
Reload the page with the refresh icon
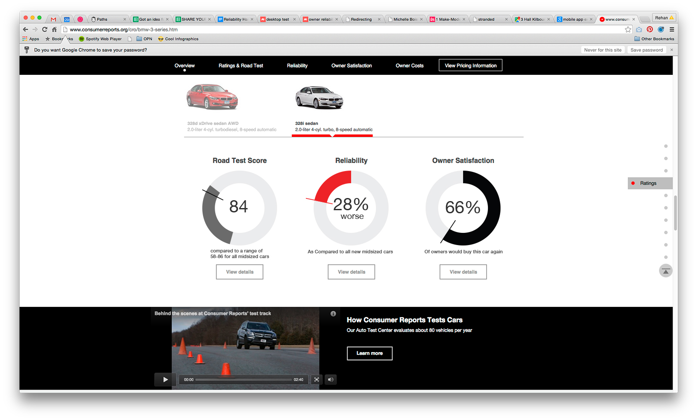pyautogui.click(x=44, y=30)
